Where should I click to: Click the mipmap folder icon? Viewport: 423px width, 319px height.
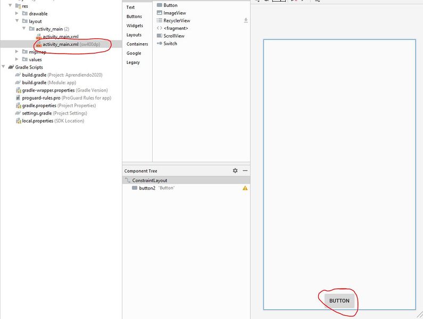point(25,51)
